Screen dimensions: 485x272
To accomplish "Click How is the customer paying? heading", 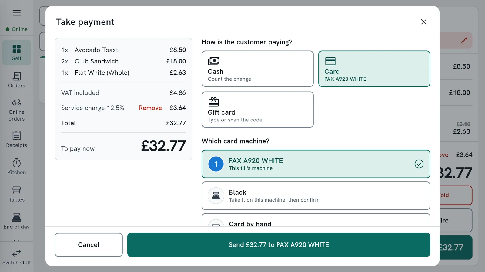I will coord(247,42).
